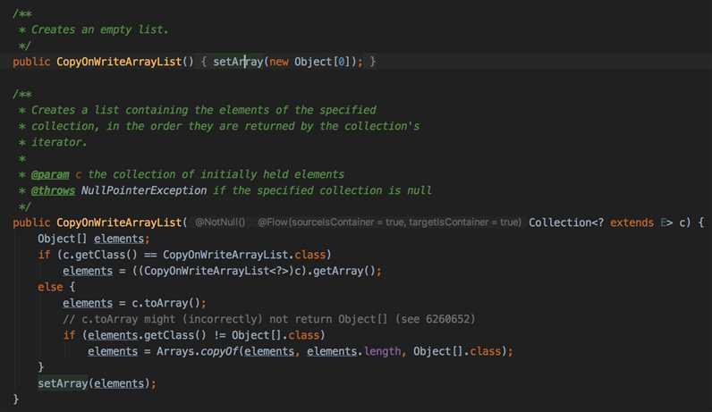Viewport: 712px width, 412px height.
Task: Click 'setArray' in the empty constructor line
Action: pos(238,62)
